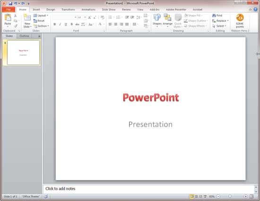
Task: Click the Find binoculars icon
Action: click(214, 16)
